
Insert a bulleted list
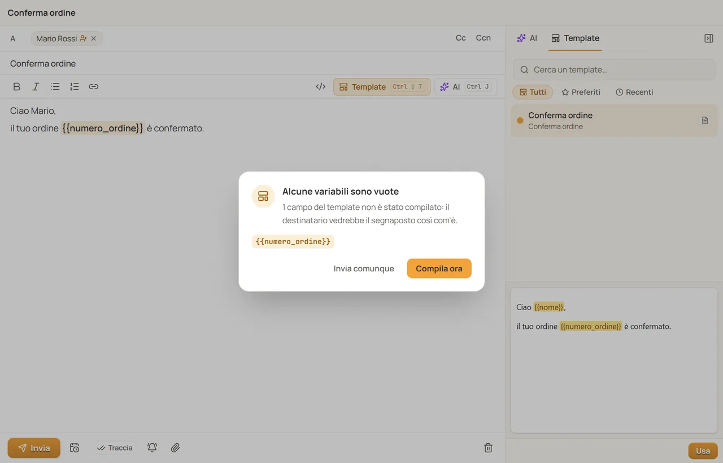55,87
